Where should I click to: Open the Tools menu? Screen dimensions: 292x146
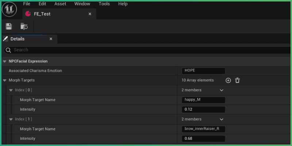(x=104, y=4)
